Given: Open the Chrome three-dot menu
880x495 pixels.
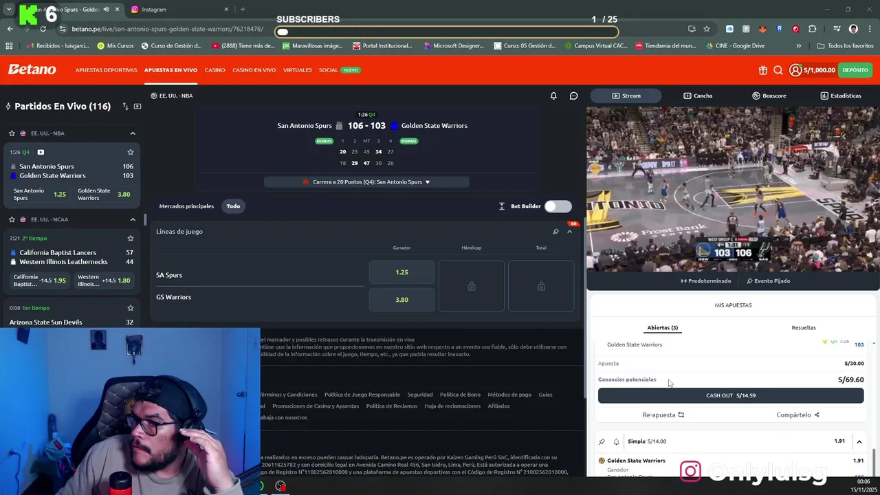Looking at the screenshot, I should (869, 29).
